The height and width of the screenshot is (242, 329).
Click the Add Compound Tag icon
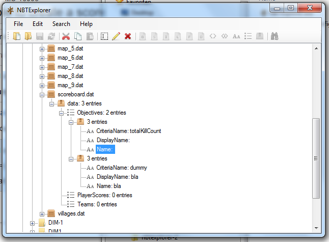pos(260,36)
